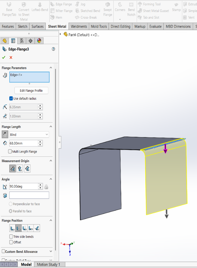Open help for Edge-Flange3
The width and height of the screenshot is (197, 268).
(x=53, y=49)
